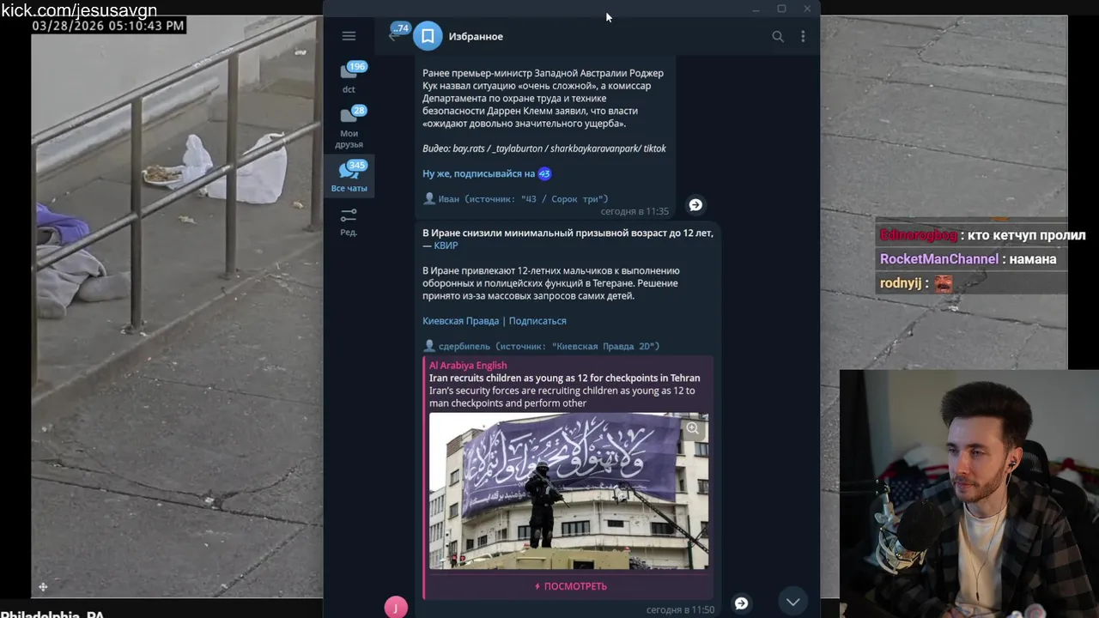The height and width of the screenshot is (618, 1099).
Task: Open the Al Arabiya English preview title
Action: pos(468,366)
